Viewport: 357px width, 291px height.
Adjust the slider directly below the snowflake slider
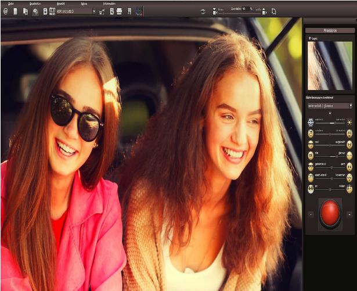coord(330,134)
